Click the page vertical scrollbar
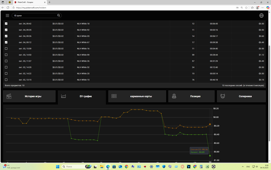271x170 pixels. (x=269, y=94)
